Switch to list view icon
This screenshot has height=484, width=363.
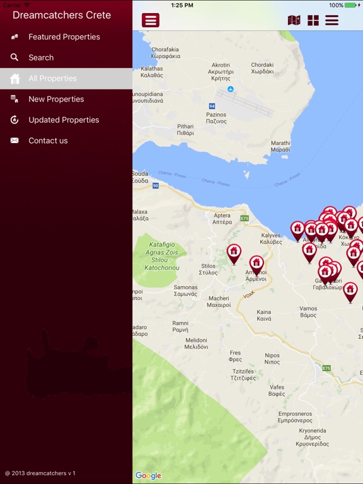click(332, 20)
